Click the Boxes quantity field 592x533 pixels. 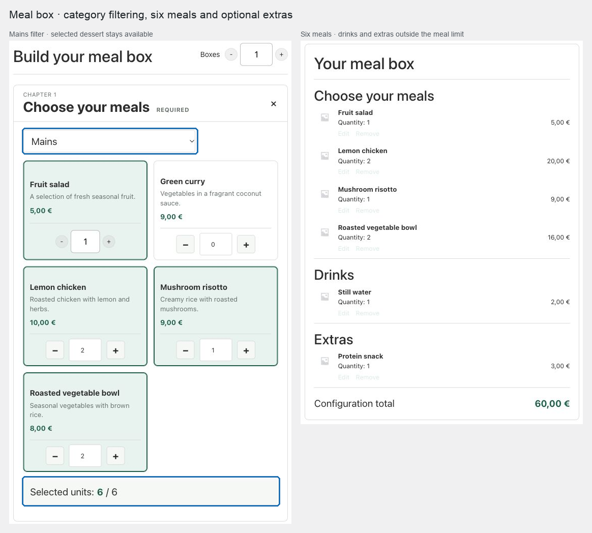pos(256,54)
